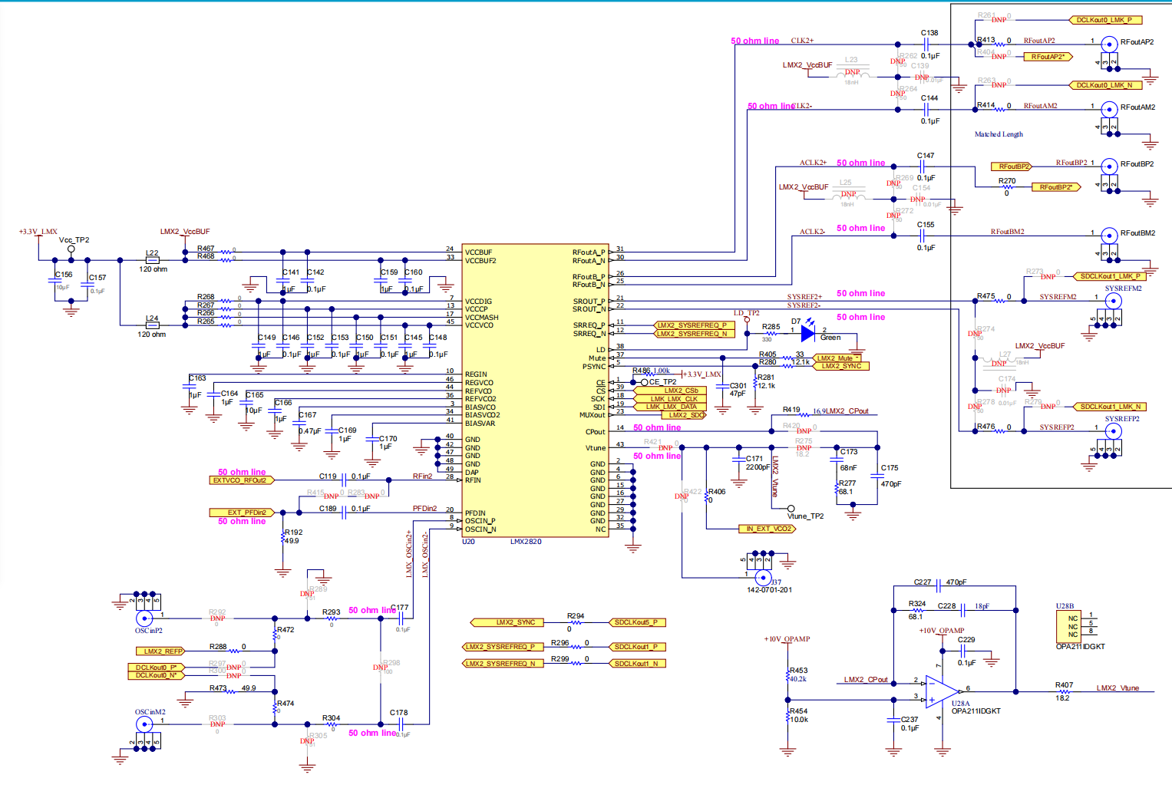
Task: Select the "LMX2820" part name text
Action: [526, 542]
